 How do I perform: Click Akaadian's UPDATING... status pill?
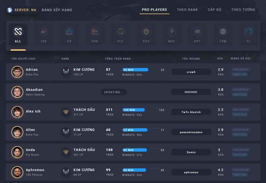point(114,92)
